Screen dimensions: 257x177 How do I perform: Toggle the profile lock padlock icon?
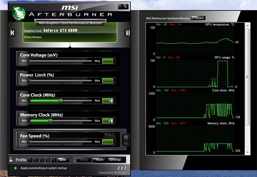pos(11,160)
